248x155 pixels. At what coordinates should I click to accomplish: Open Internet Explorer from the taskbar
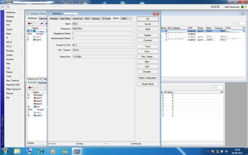[41, 151]
